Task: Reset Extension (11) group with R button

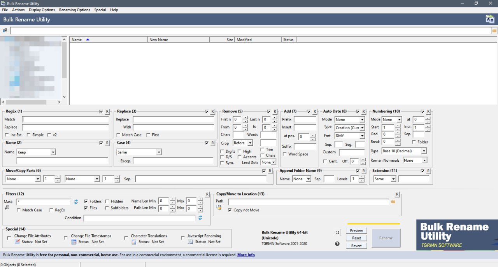Action: (x=428, y=171)
